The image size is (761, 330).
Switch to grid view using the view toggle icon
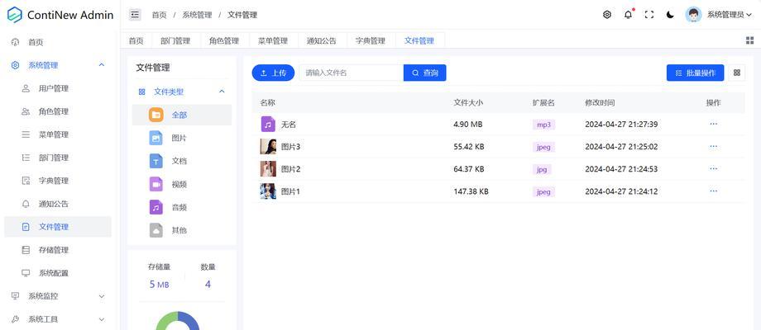click(x=737, y=73)
